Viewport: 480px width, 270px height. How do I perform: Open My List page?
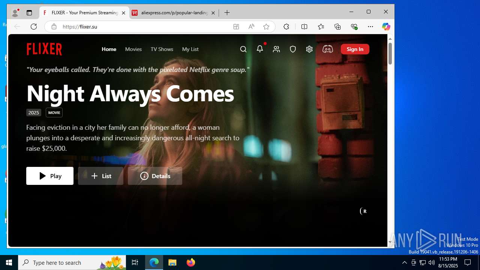pos(190,49)
